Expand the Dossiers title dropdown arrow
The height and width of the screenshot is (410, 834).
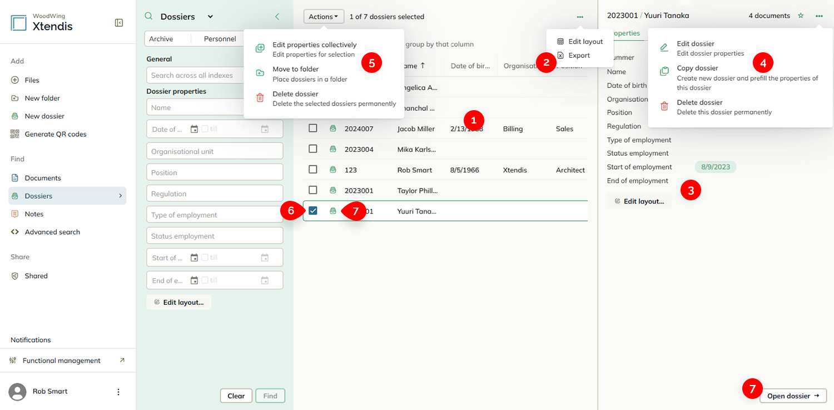tap(210, 17)
